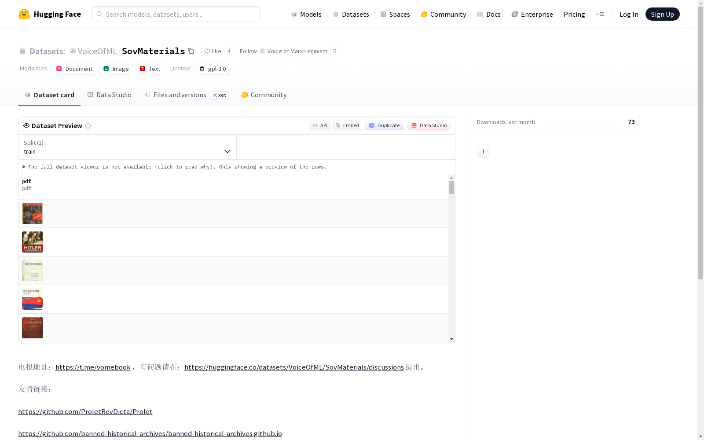
Task: Click the Downloads last month count 73
Action: pos(631,122)
